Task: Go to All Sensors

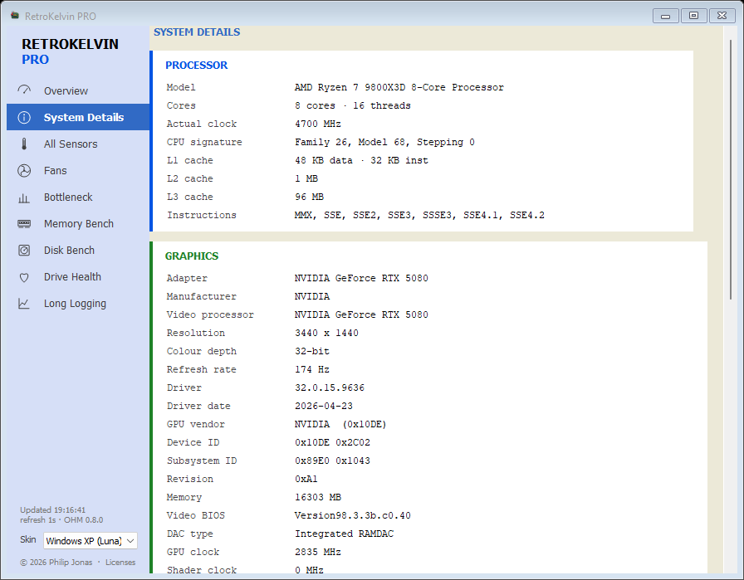Action: (78, 144)
